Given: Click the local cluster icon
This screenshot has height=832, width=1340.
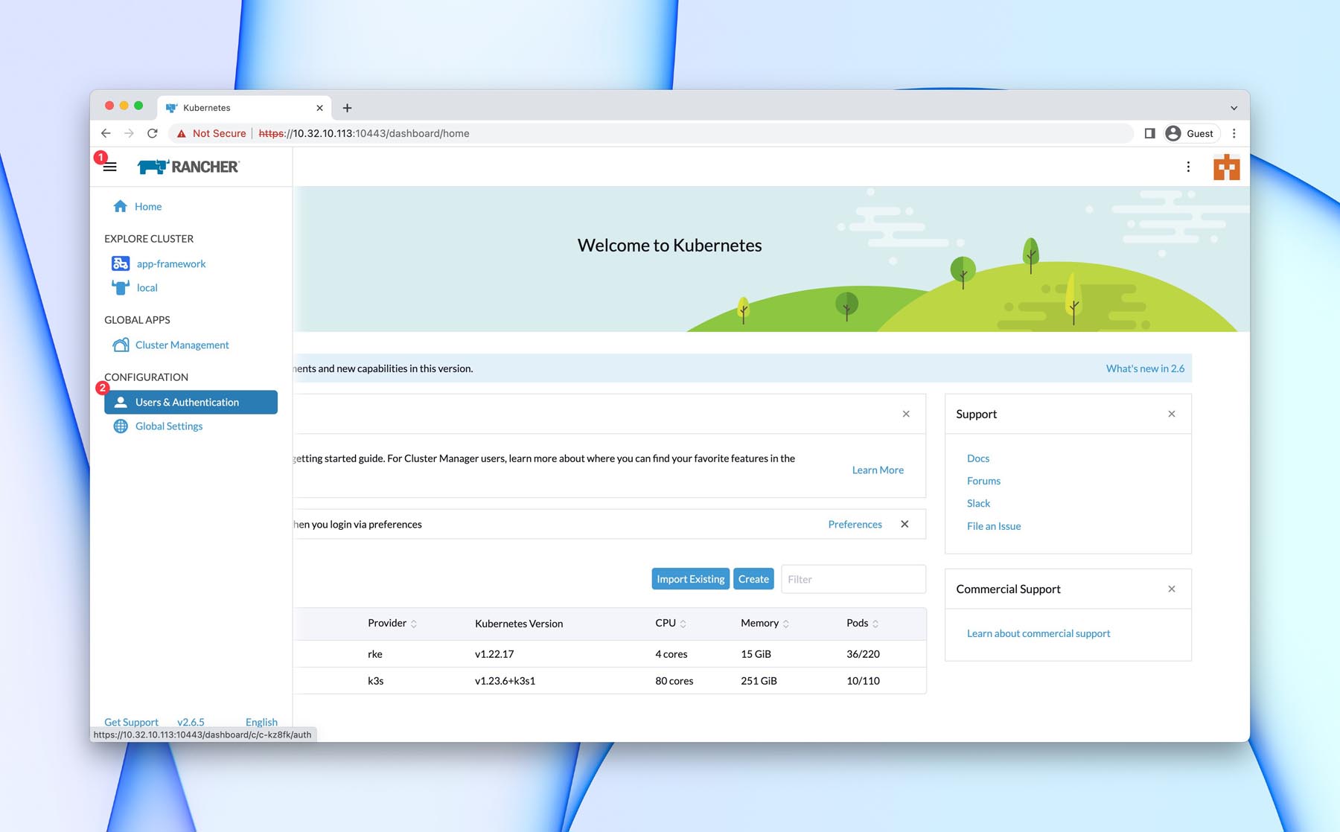Looking at the screenshot, I should 121,287.
